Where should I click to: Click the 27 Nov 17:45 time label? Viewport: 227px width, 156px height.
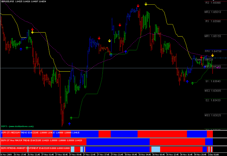pyautogui.click(x=104, y=155)
